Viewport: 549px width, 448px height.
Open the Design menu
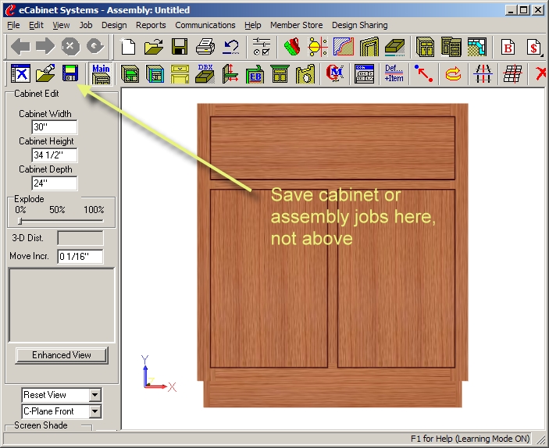(x=114, y=25)
